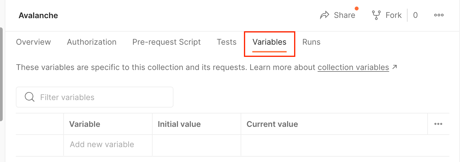Go to the Pre-request Script tab
The image size is (461, 162).
click(167, 42)
